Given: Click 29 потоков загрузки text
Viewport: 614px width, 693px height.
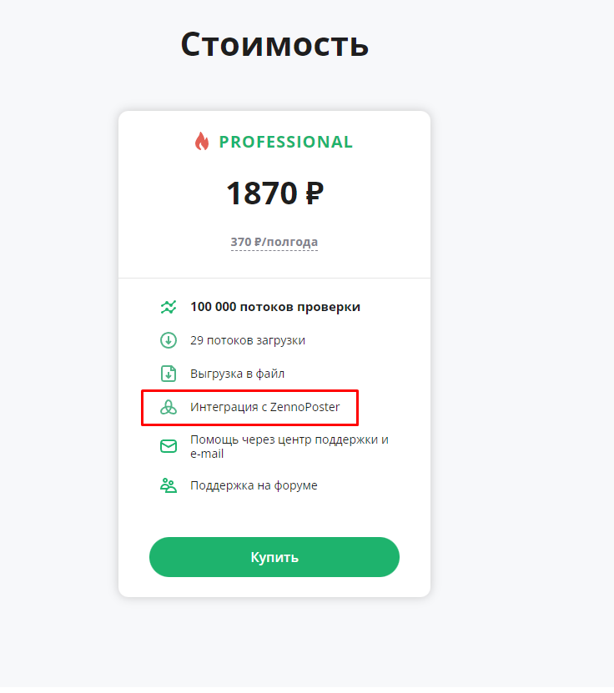Looking at the screenshot, I should tap(248, 340).
